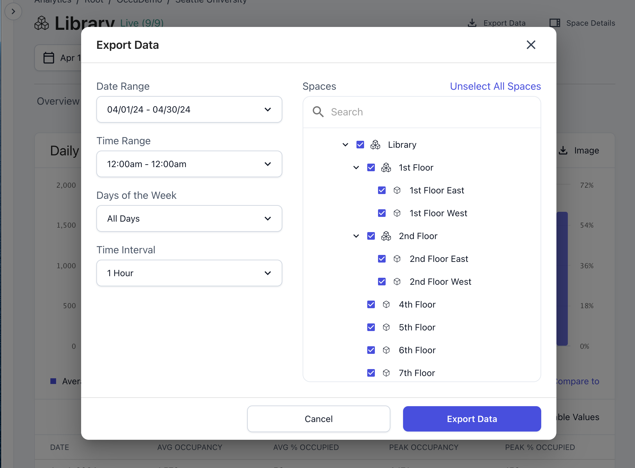635x468 pixels.
Task: Uncheck the 1st Floor West checkbox
Action: [382, 213]
